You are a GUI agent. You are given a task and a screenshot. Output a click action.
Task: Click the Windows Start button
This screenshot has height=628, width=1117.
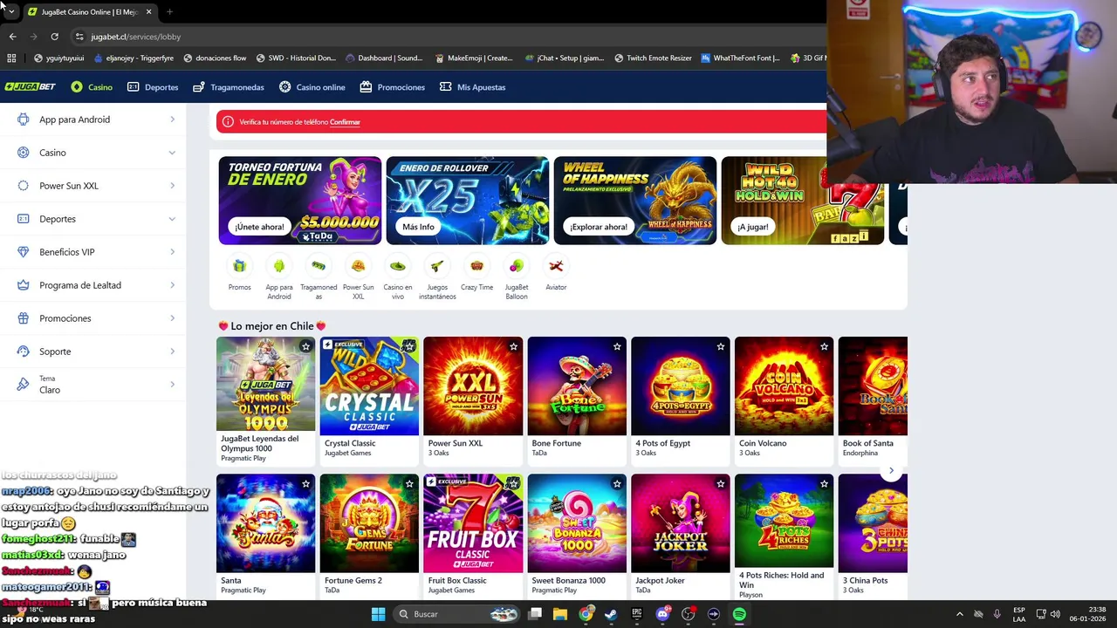pos(378,614)
